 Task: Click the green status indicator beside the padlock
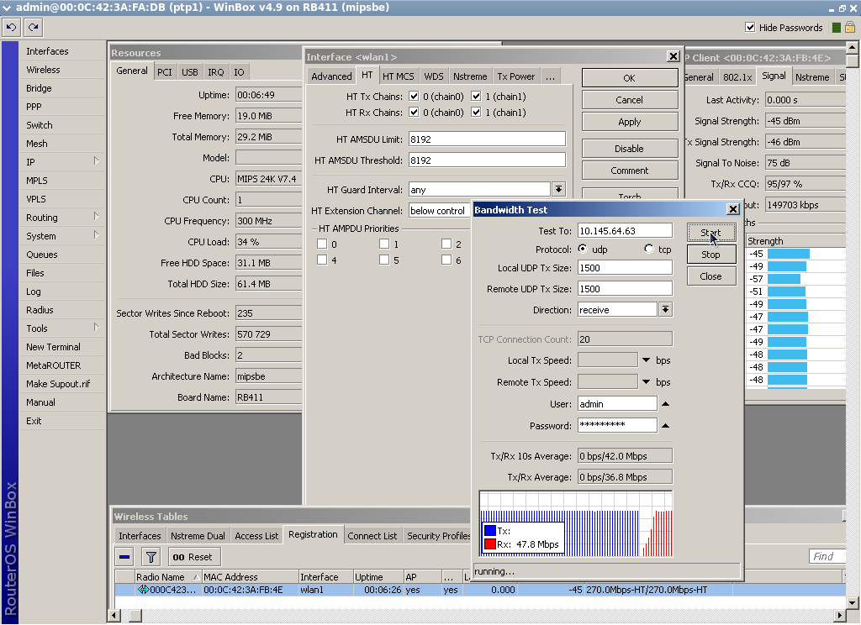tap(837, 27)
